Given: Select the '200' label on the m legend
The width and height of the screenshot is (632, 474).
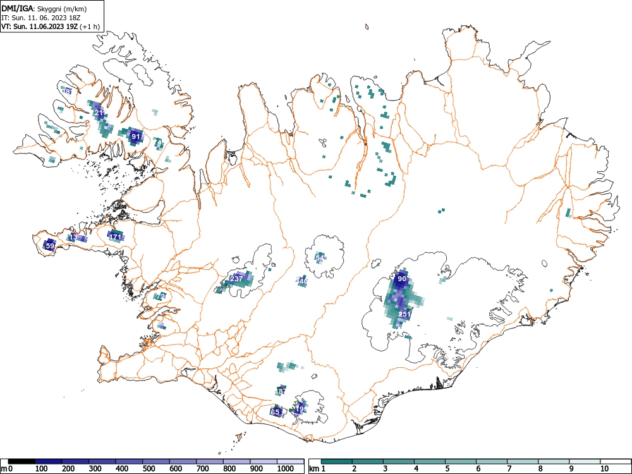Looking at the screenshot, I should pos(68,468).
